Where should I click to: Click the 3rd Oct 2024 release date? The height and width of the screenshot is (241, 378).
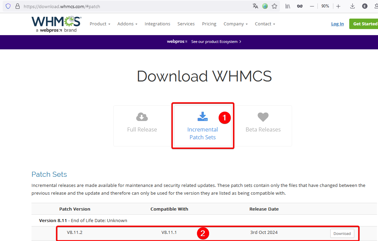click(264, 232)
